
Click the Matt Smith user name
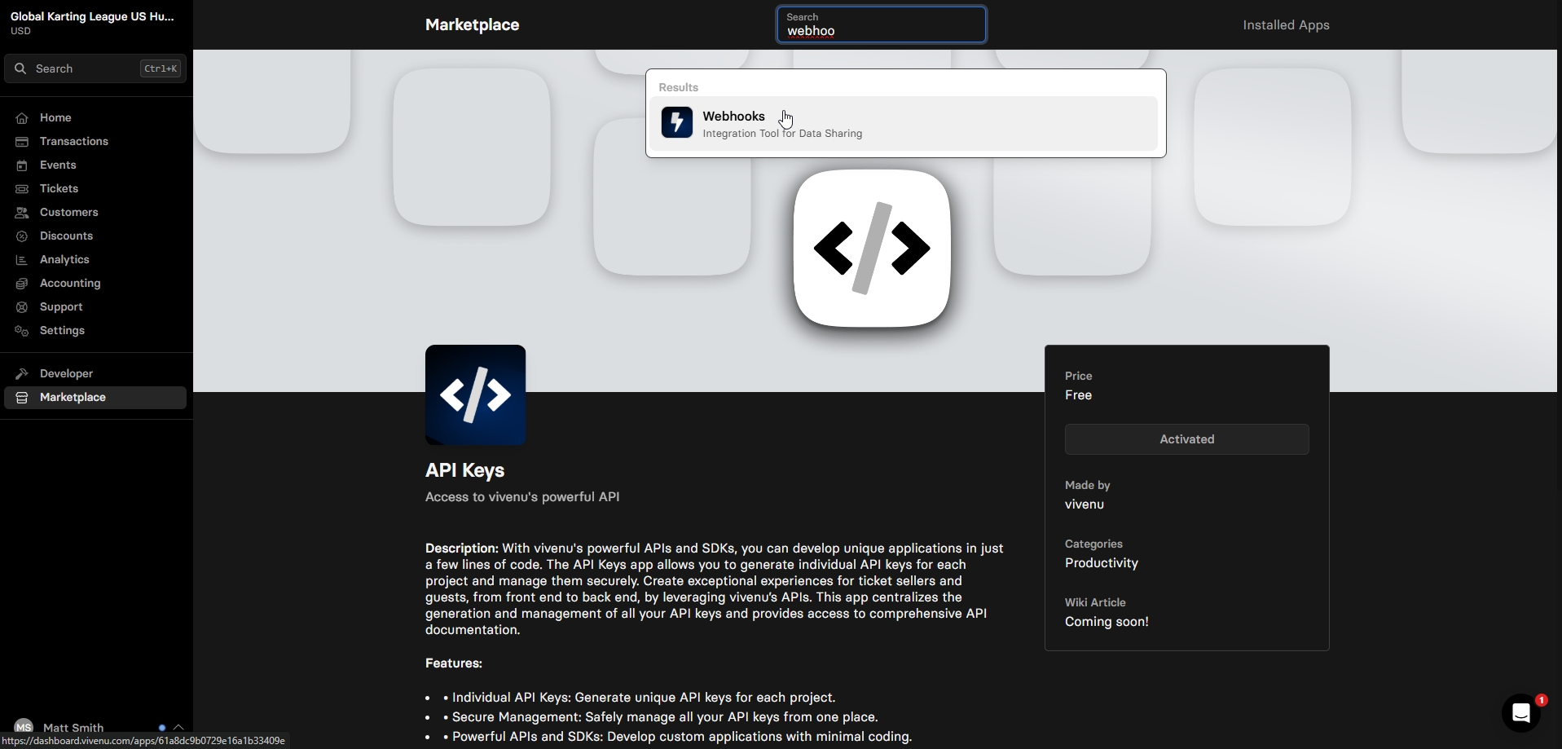pyautogui.click(x=73, y=728)
